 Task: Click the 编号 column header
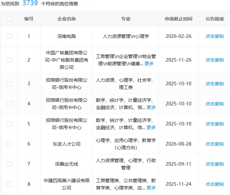(x=29, y=19)
